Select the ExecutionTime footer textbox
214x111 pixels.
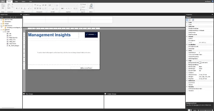pos(82,68)
